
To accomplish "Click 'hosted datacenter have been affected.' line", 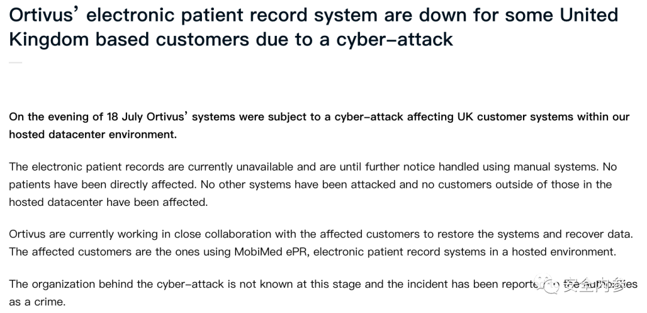I will pyautogui.click(x=108, y=202).
